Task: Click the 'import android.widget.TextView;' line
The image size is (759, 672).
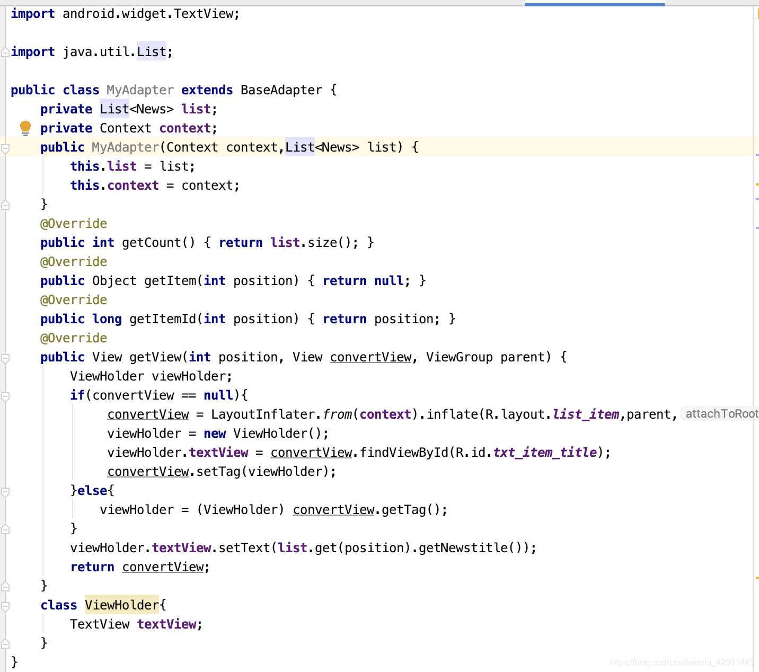Action: point(125,14)
